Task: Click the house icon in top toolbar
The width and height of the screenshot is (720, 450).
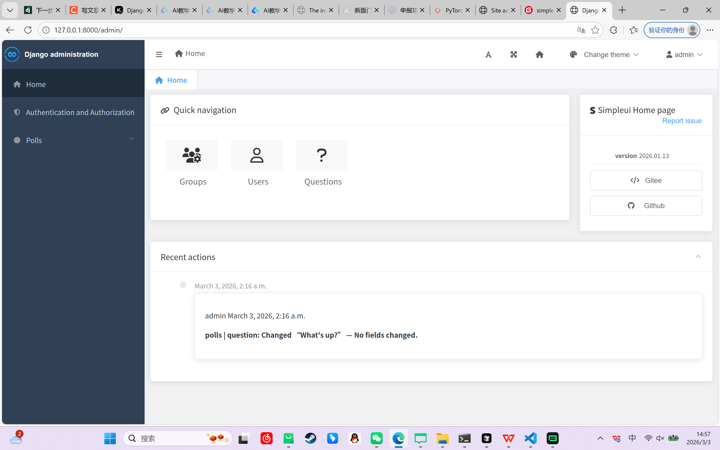Action: 539,55
